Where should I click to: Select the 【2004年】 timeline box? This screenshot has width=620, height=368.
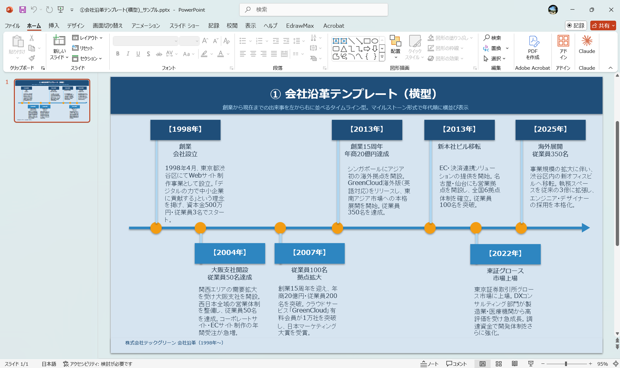[230, 253]
